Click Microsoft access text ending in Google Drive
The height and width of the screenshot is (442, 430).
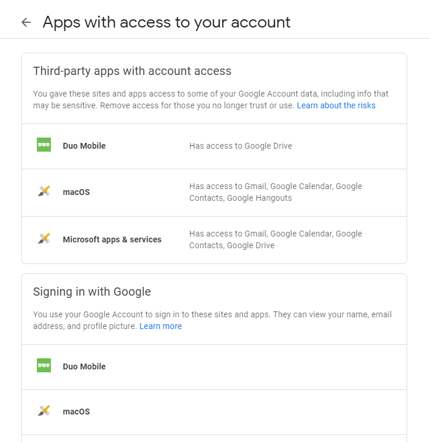(276, 239)
